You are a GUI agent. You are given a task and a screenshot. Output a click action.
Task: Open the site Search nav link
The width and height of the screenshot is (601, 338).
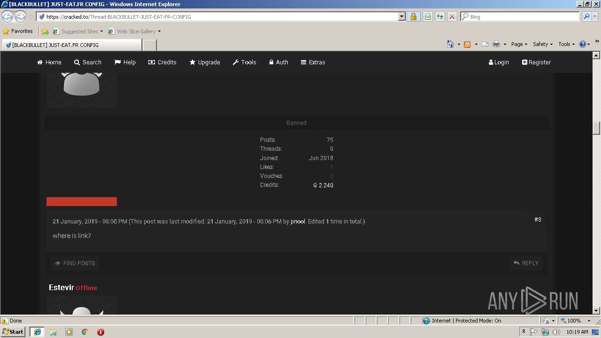(x=88, y=62)
